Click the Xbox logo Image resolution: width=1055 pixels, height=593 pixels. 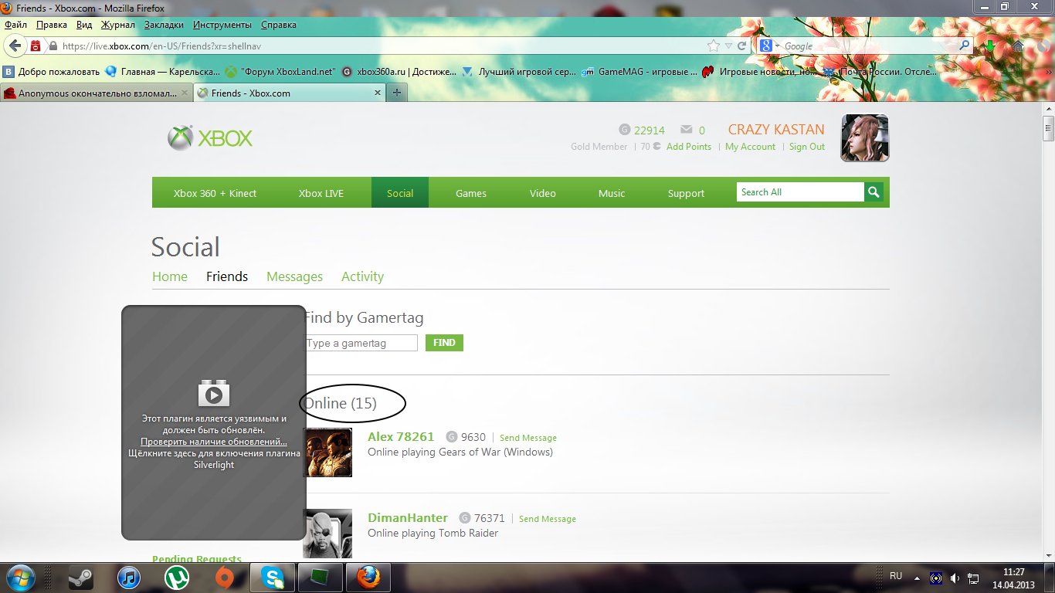click(210, 138)
